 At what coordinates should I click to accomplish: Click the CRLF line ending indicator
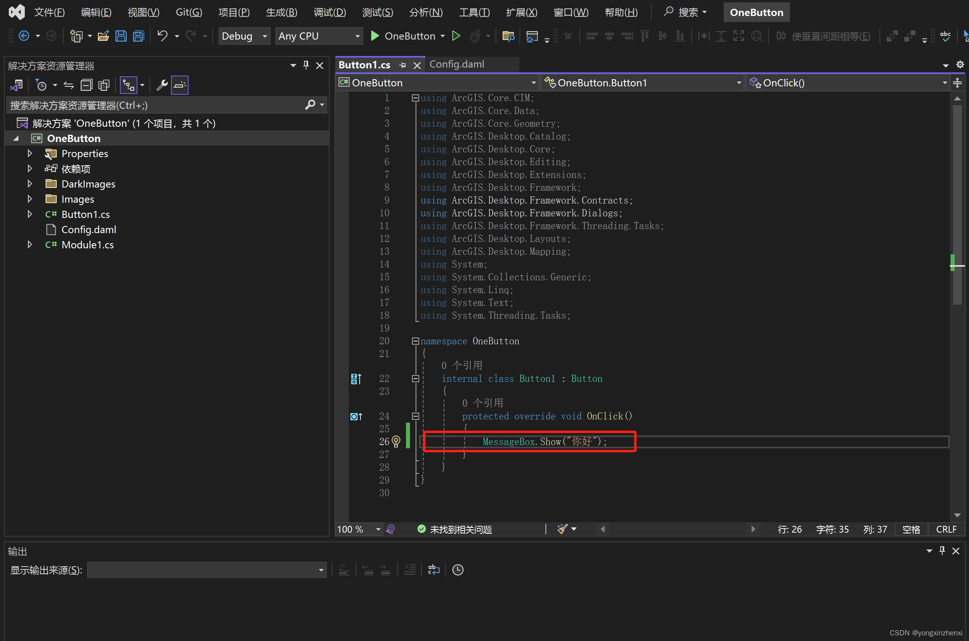[x=946, y=529]
